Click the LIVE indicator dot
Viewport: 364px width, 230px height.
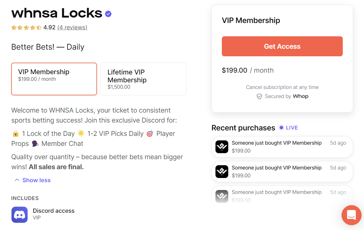tap(281, 128)
